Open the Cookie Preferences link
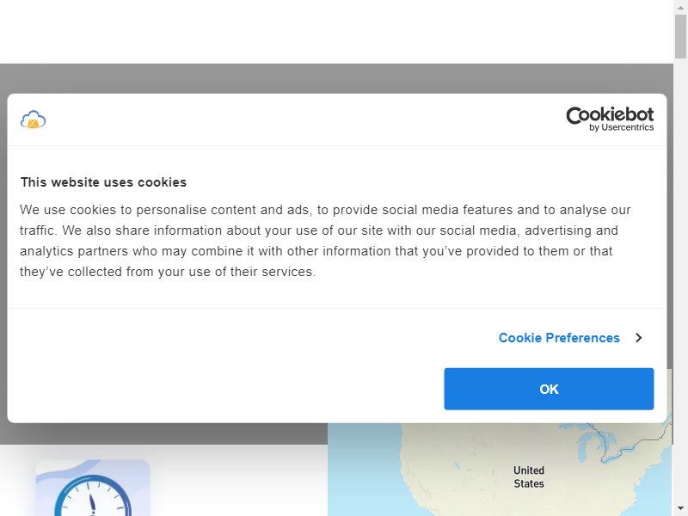This screenshot has width=688, height=516. [559, 338]
